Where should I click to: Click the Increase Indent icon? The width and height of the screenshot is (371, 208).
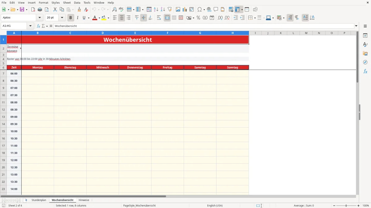(236, 18)
